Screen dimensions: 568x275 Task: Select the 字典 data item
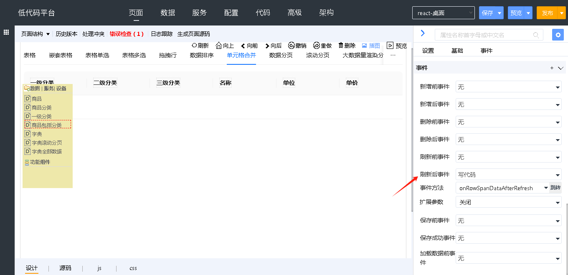point(33,134)
